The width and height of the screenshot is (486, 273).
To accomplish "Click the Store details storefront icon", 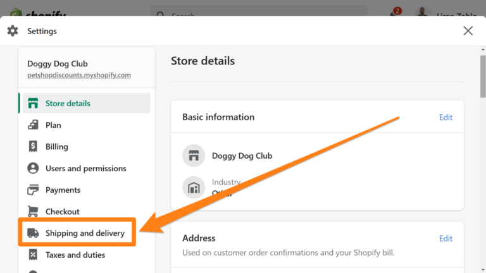I will [x=33, y=103].
